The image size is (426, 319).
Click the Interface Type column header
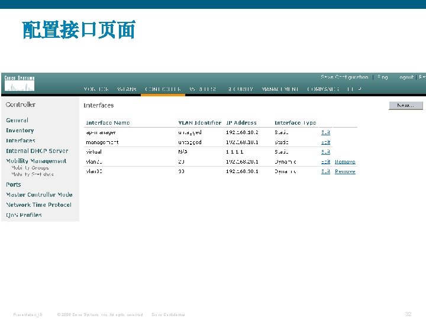click(x=295, y=123)
